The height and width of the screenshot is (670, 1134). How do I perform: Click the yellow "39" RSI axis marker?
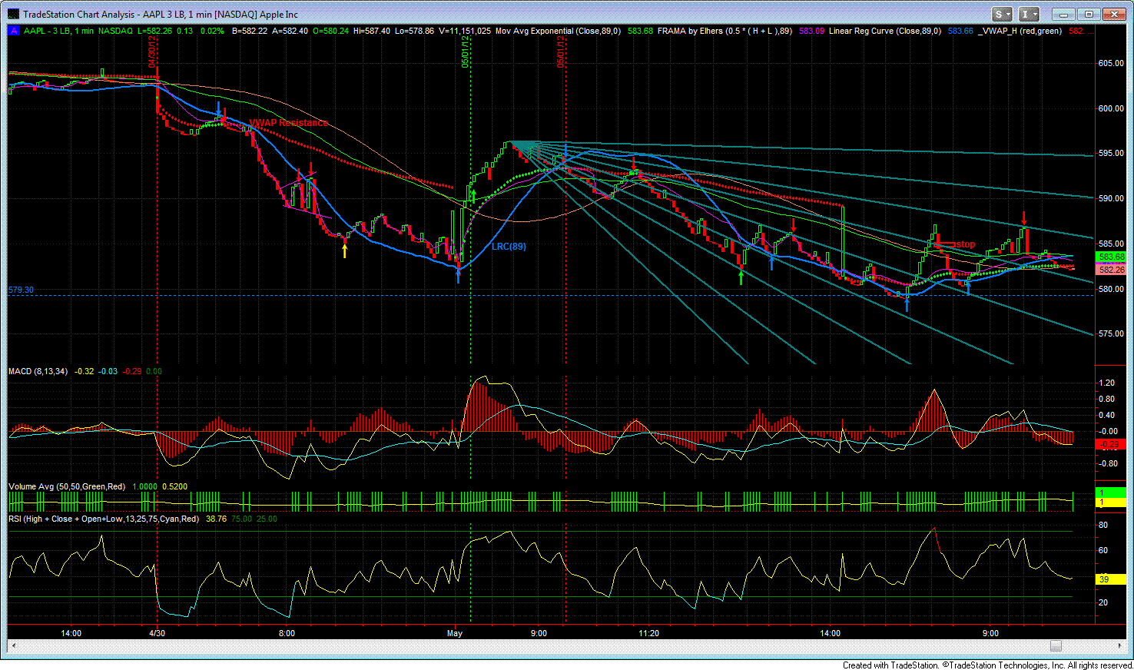[1110, 579]
